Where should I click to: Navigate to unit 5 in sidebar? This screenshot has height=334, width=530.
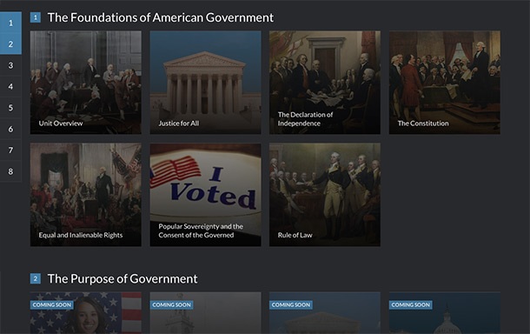[10, 108]
